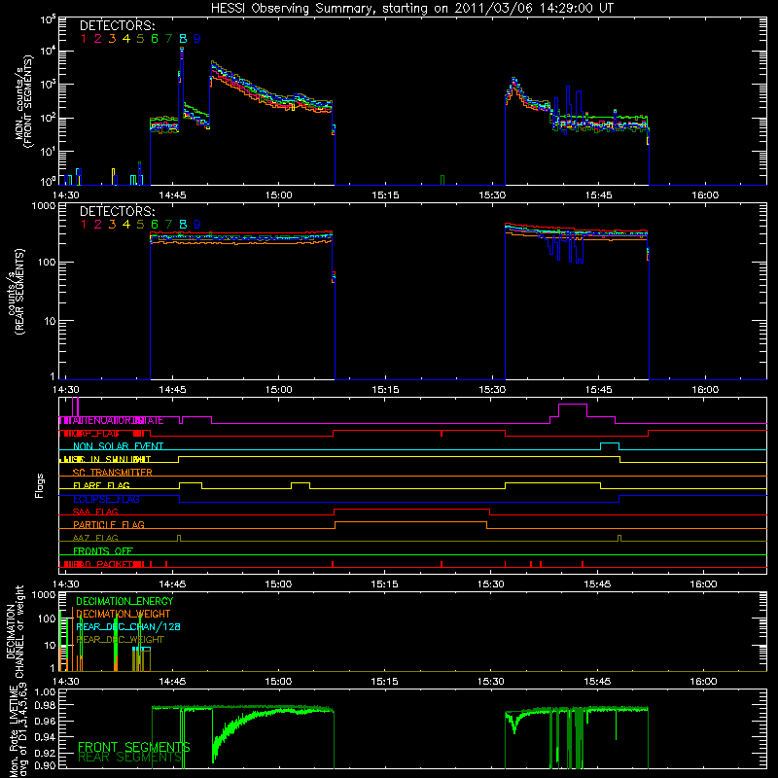Click the ECLIPSE_FLAG label
Viewport: 778px width, 778px height.
point(106,499)
